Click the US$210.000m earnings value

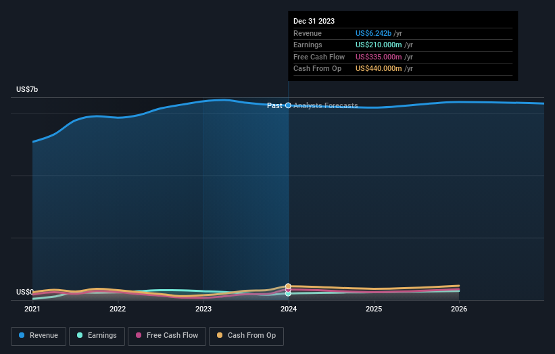pos(379,45)
